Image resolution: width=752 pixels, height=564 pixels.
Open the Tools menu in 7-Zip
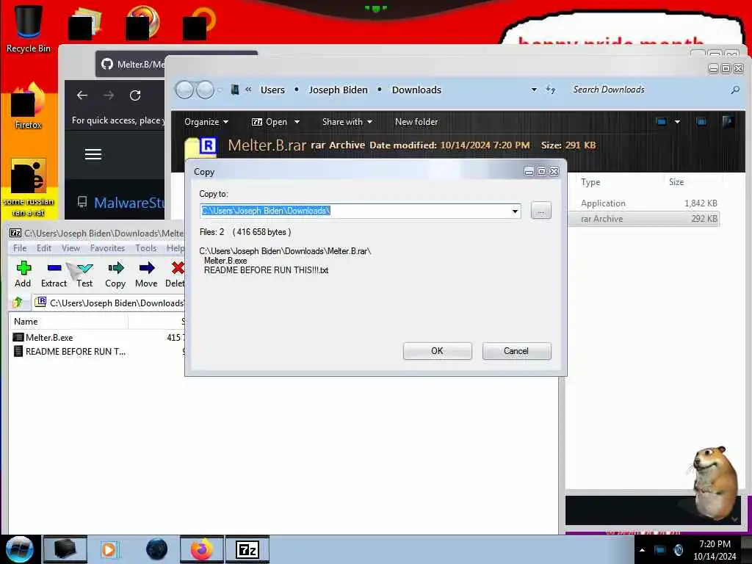[x=146, y=248]
